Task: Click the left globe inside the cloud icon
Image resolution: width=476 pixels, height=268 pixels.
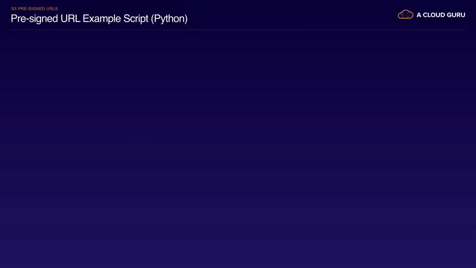Action: pyautogui.click(x=403, y=15)
